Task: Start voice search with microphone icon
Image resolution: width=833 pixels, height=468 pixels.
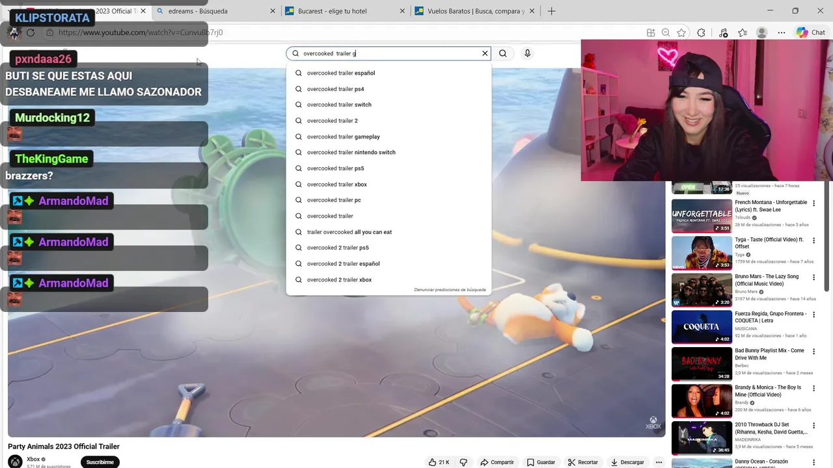Action: [527, 53]
